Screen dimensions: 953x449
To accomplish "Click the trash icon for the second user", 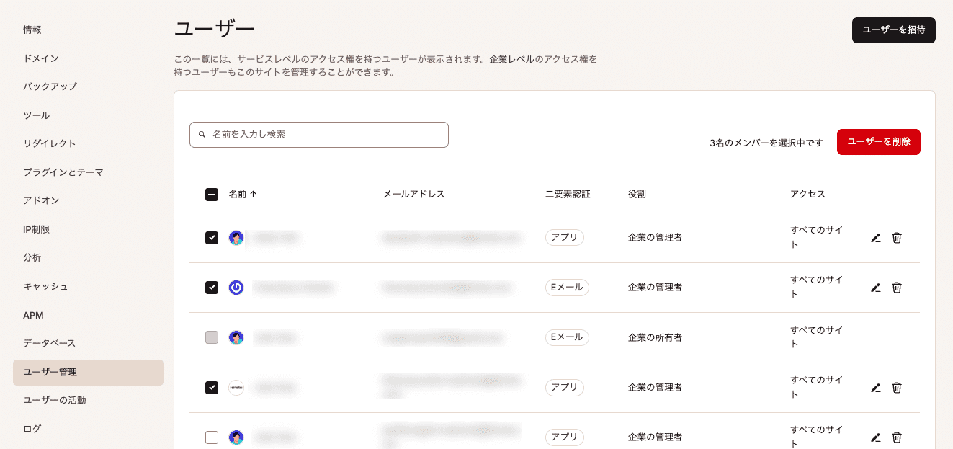I will point(896,288).
